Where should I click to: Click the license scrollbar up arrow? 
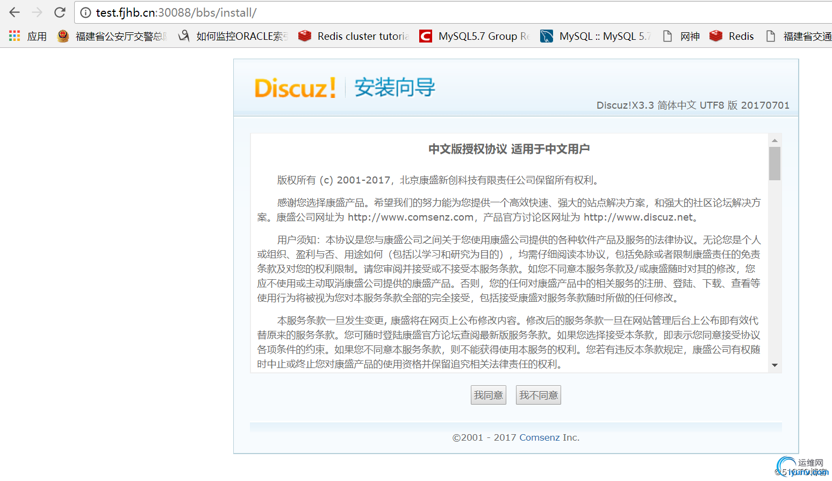coord(774,140)
